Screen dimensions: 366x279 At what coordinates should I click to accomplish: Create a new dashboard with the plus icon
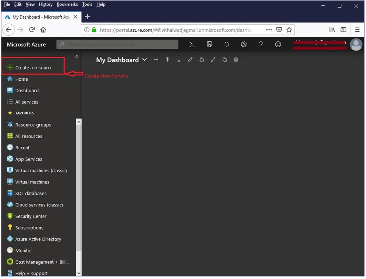156,60
